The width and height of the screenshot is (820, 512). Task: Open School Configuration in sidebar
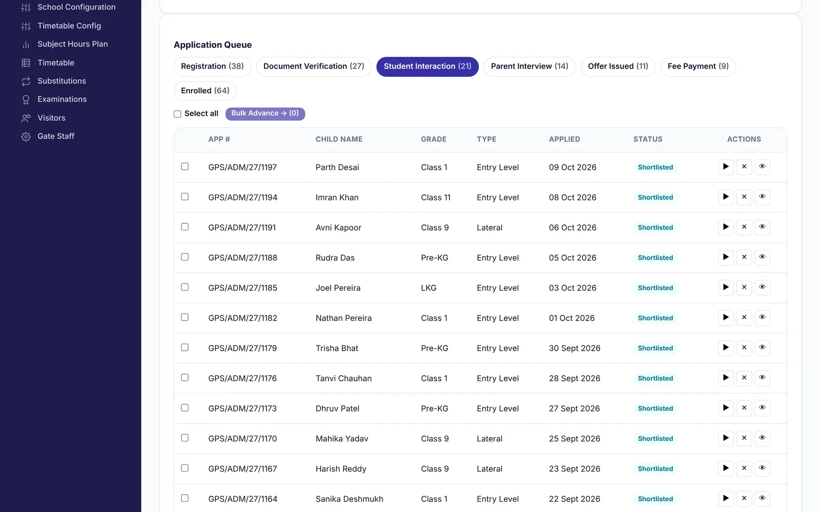tap(68, 7)
